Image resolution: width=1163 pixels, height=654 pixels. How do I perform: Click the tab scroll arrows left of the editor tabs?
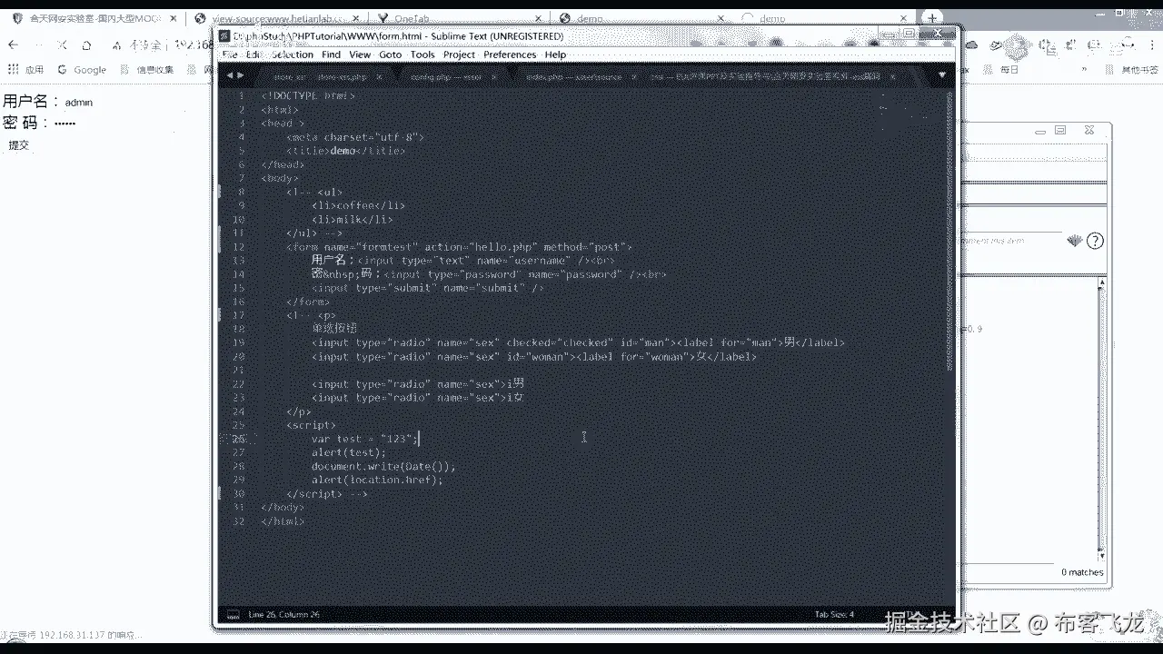click(234, 75)
